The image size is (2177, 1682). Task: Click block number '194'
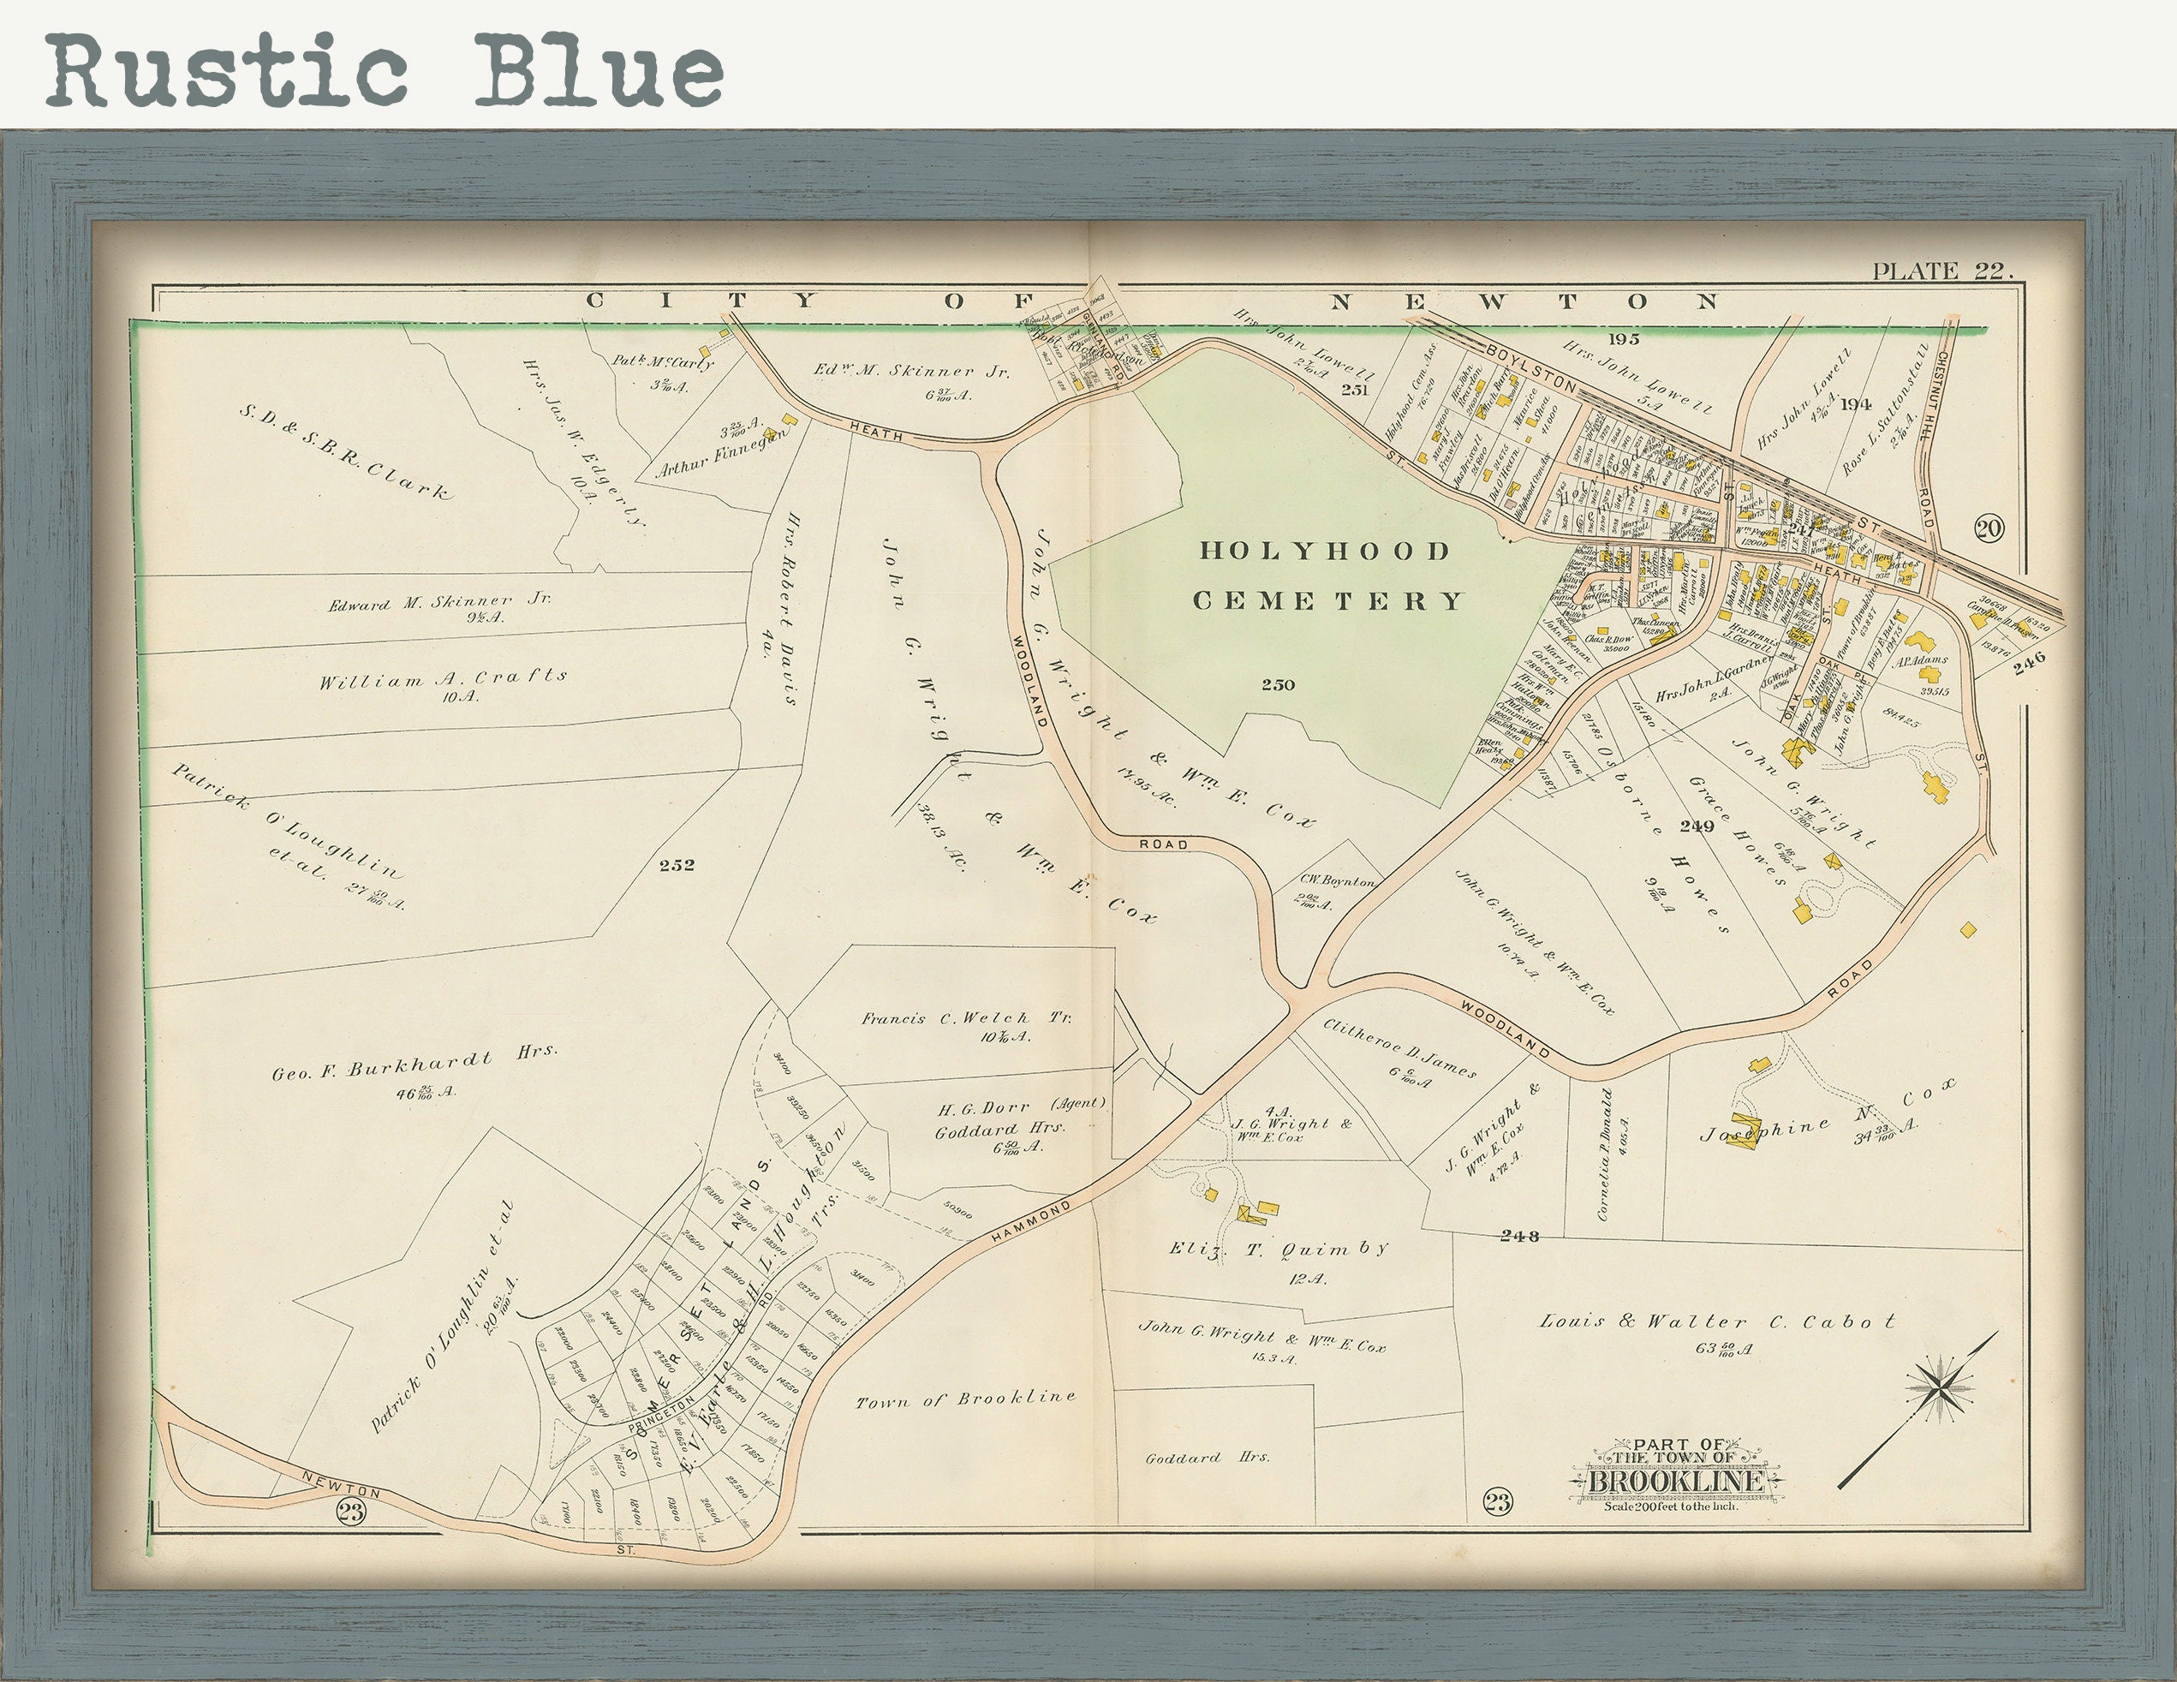1855,403
